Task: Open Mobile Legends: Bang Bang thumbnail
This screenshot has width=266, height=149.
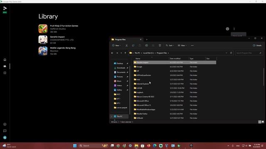Action: pyautogui.click(x=43, y=51)
